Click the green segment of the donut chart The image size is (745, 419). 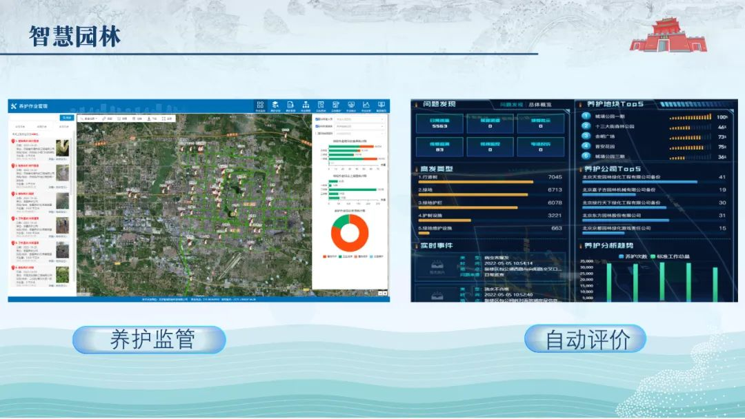(339, 221)
